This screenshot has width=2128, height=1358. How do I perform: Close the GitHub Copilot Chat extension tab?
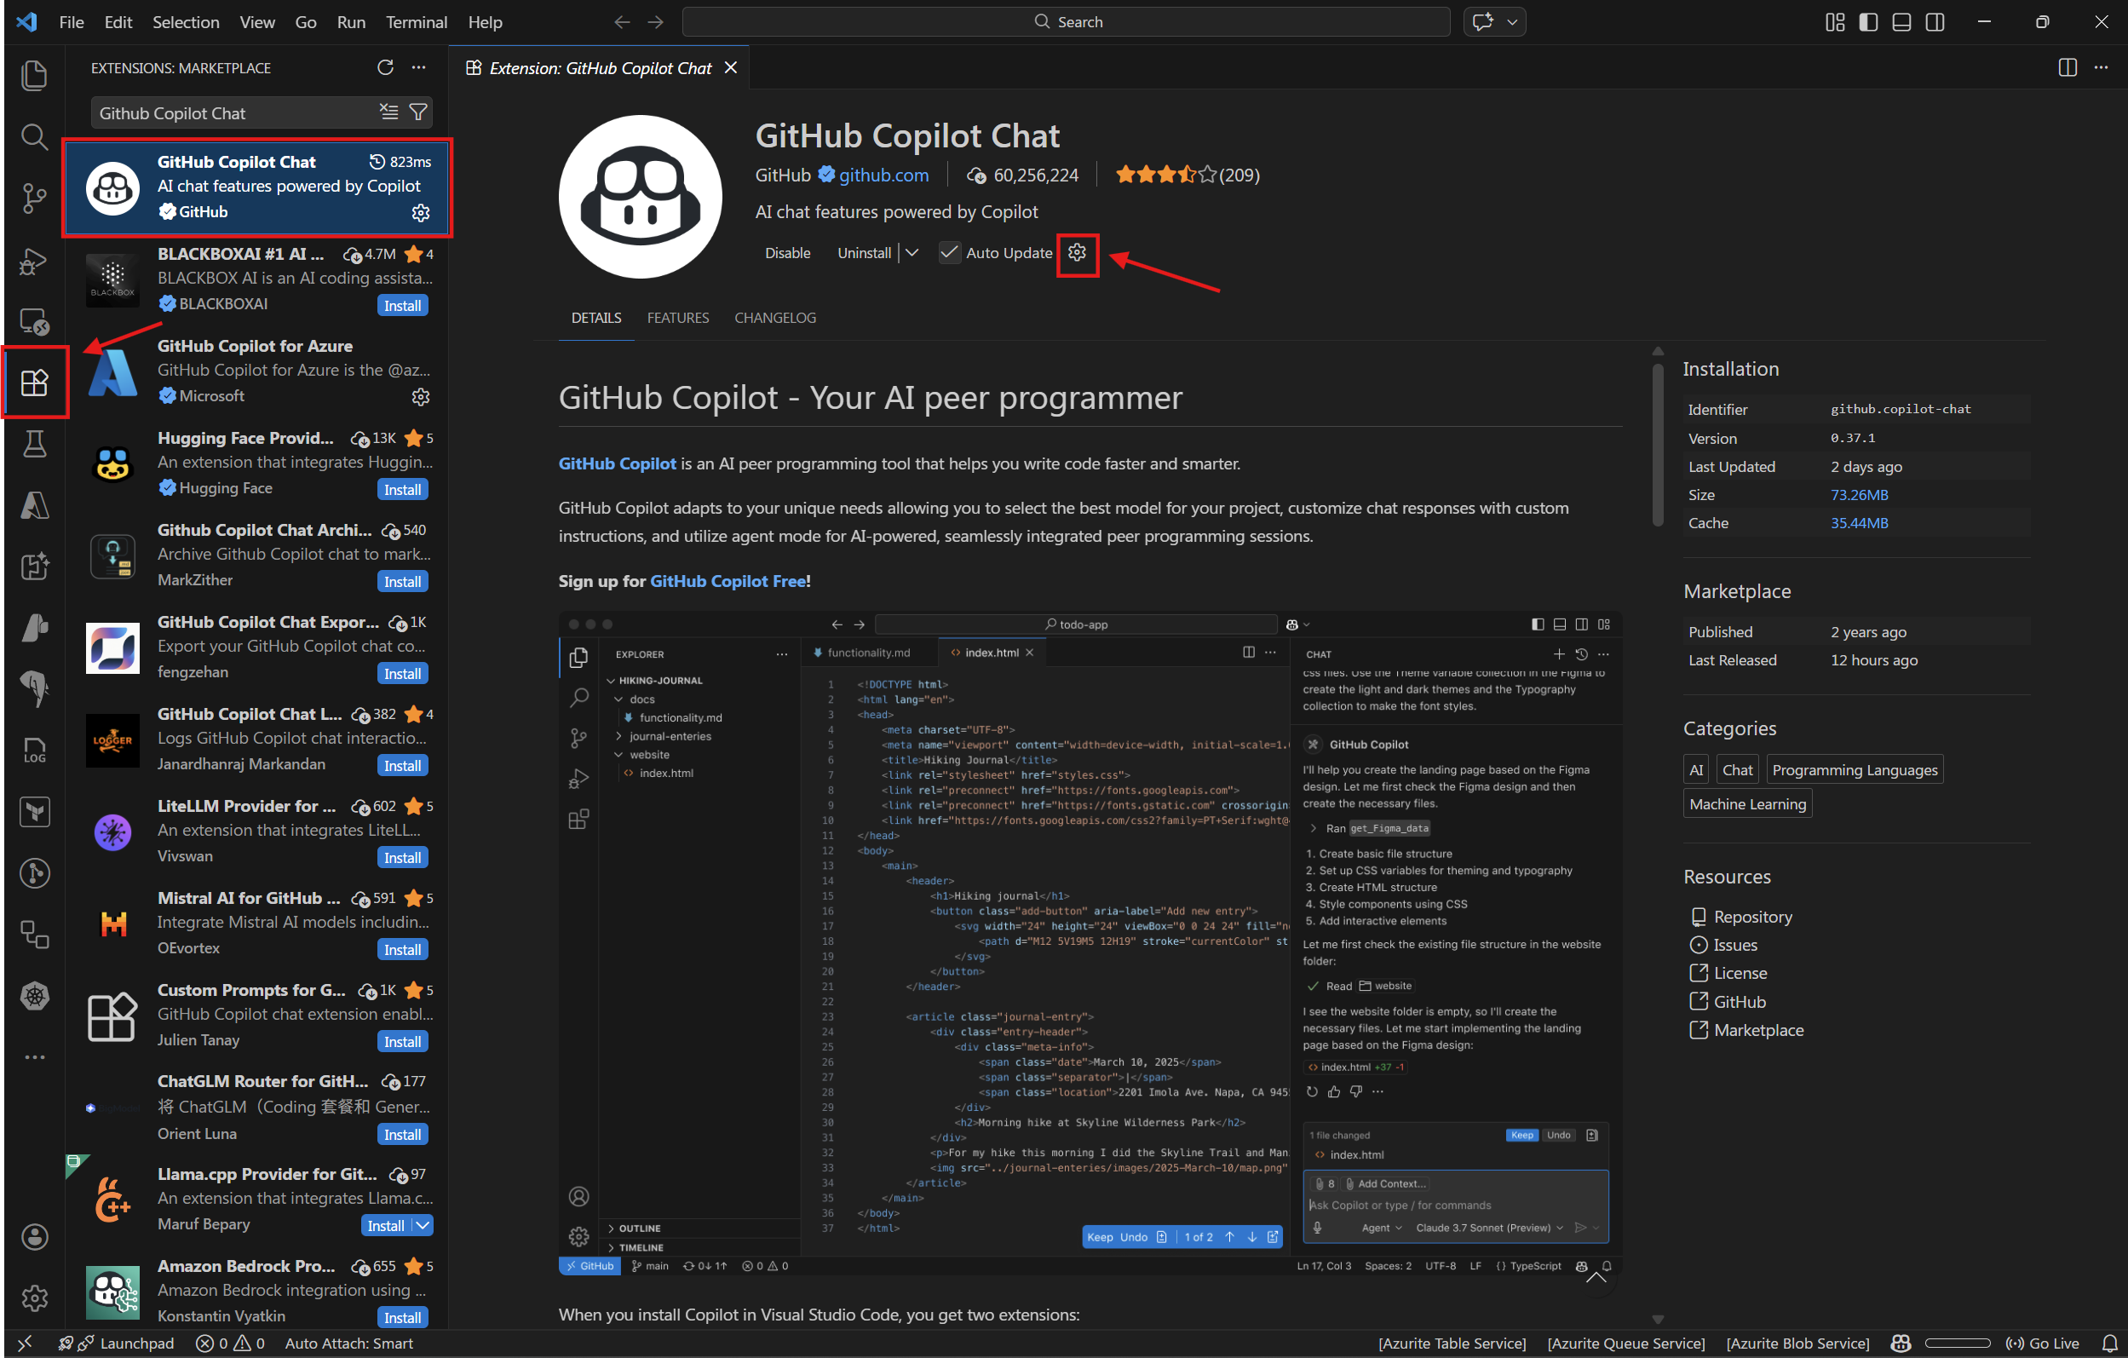point(731,68)
